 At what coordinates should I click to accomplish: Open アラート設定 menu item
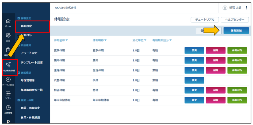pyautogui.click(x=29, y=53)
